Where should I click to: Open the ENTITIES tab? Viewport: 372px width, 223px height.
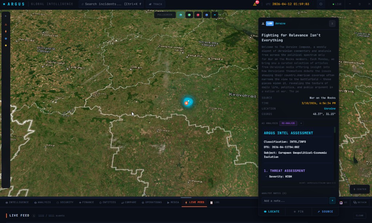point(108,202)
